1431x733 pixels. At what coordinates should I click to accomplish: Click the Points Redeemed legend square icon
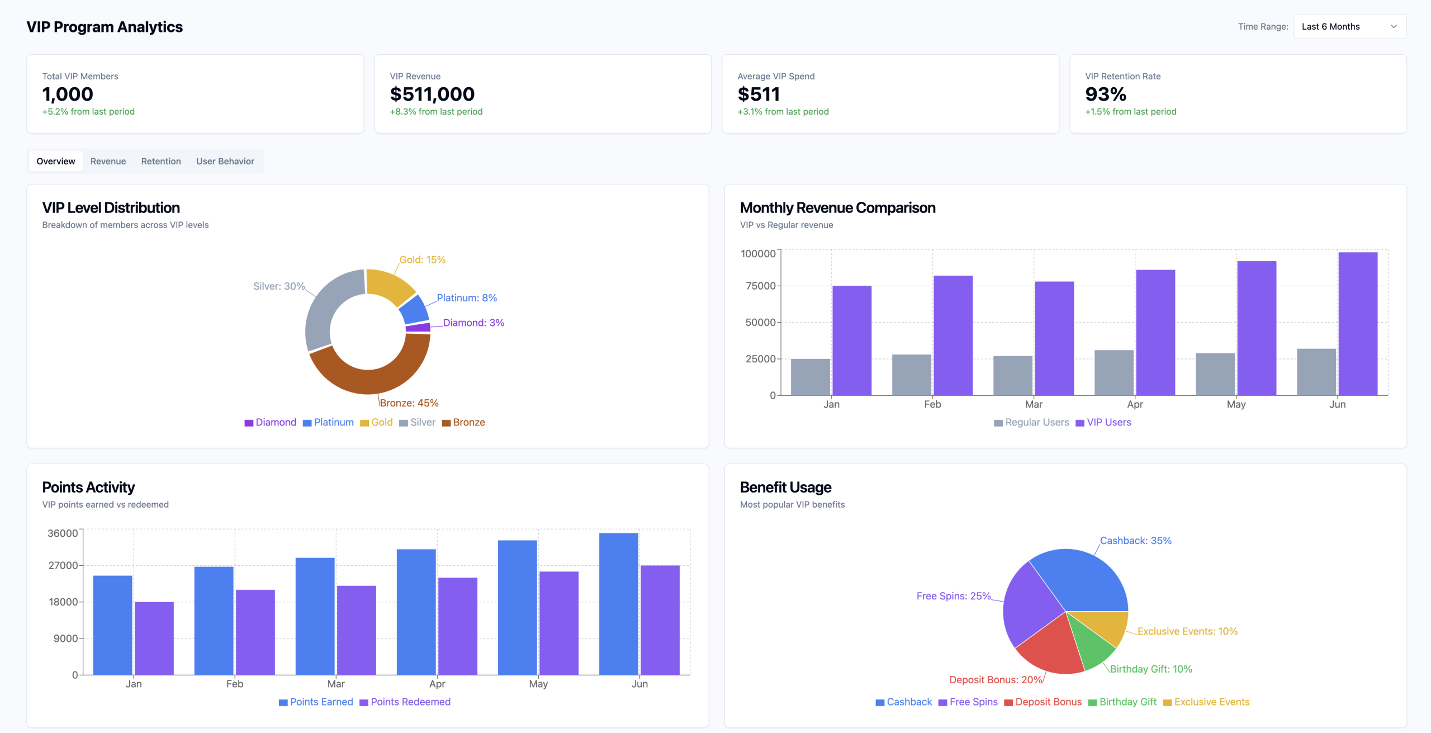coord(364,702)
